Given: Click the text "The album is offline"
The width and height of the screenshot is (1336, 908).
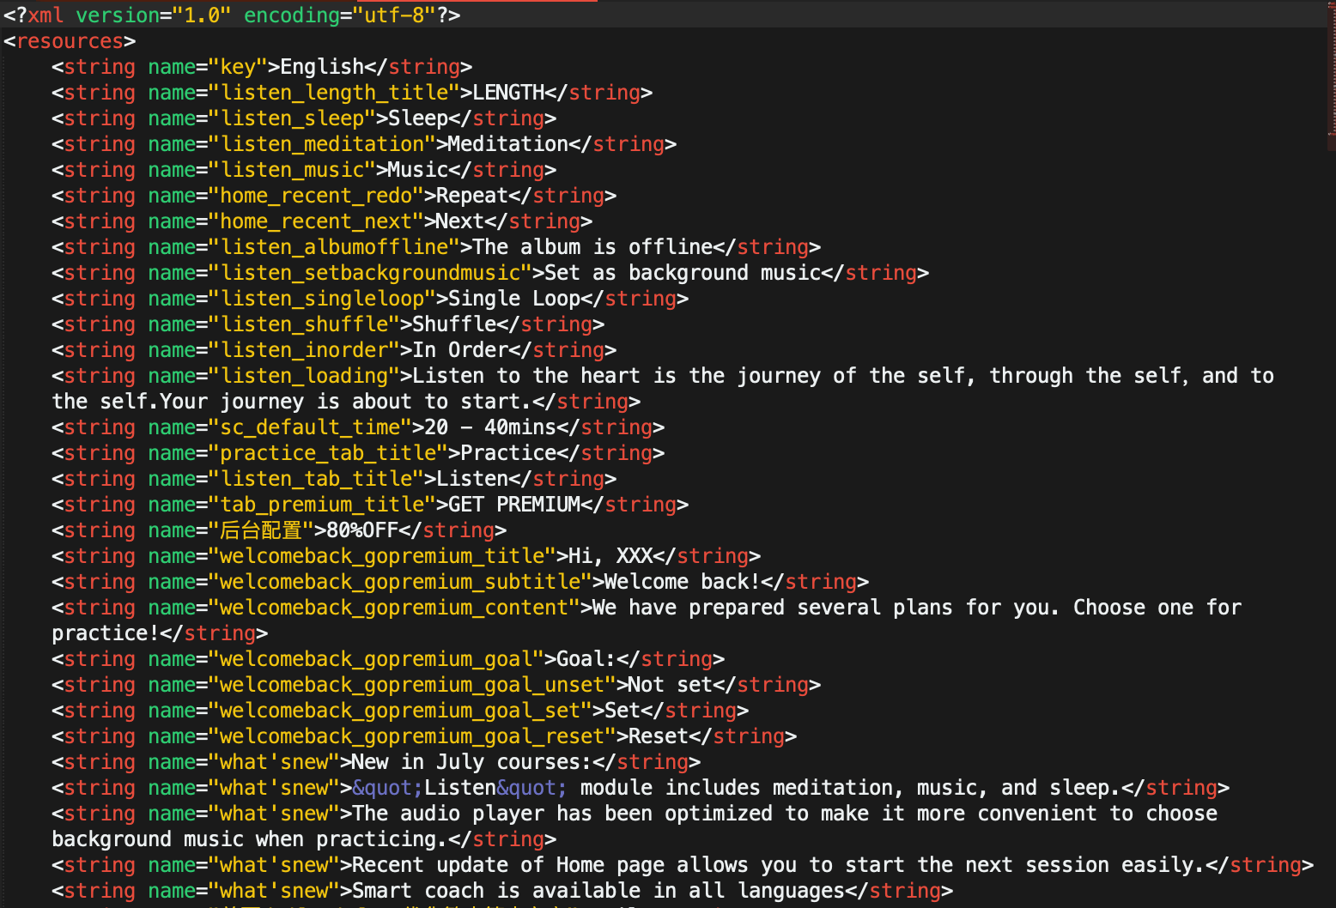Looking at the screenshot, I should 592,247.
